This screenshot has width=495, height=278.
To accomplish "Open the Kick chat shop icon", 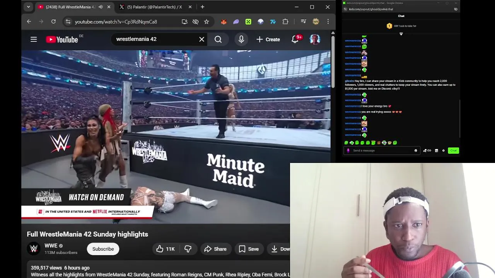I will tap(437, 151).
